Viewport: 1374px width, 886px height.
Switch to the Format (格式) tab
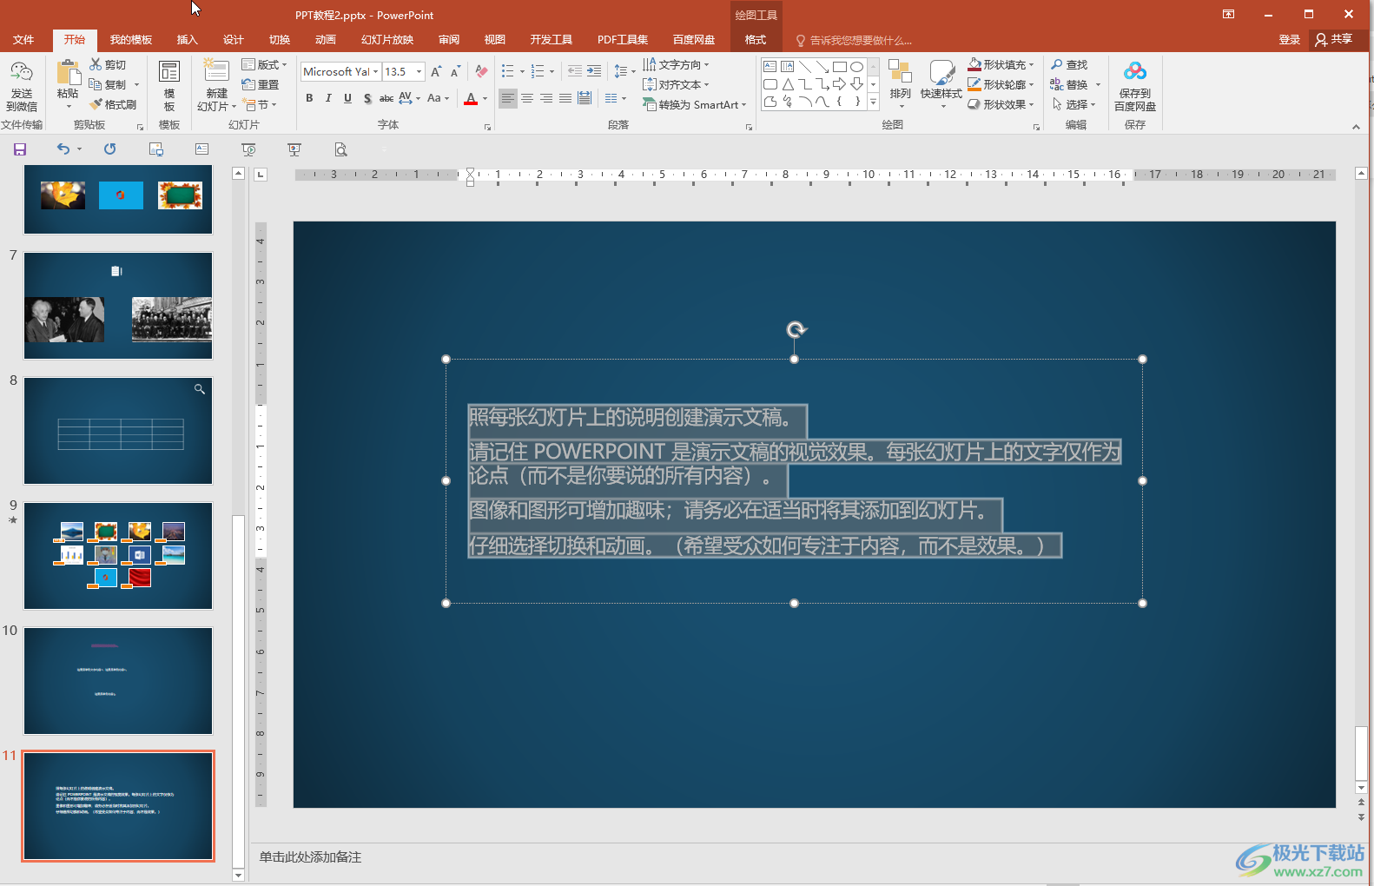756,40
